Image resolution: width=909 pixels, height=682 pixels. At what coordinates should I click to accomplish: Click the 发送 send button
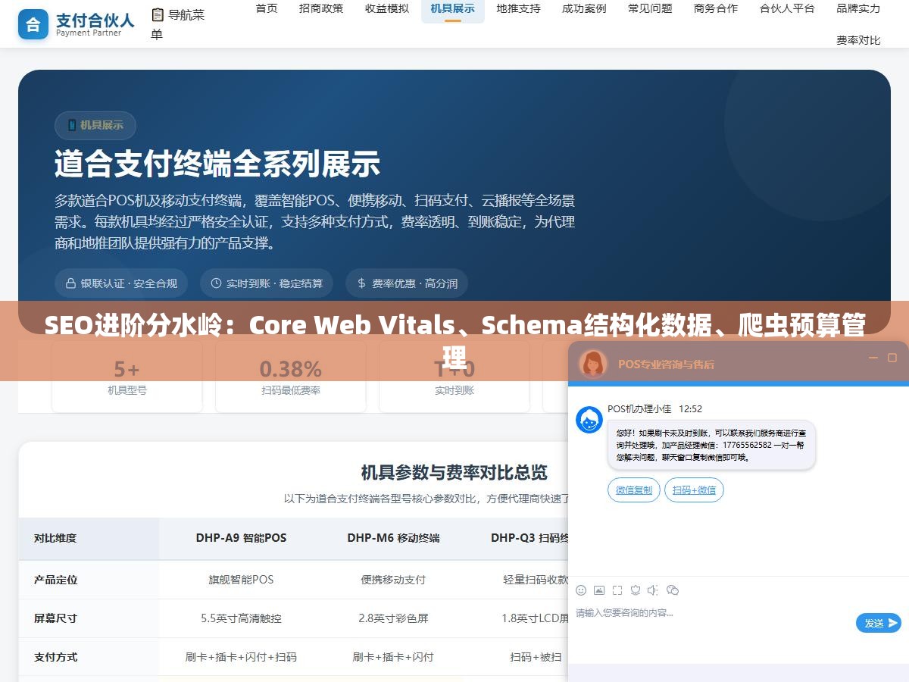[x=879, y=623]
